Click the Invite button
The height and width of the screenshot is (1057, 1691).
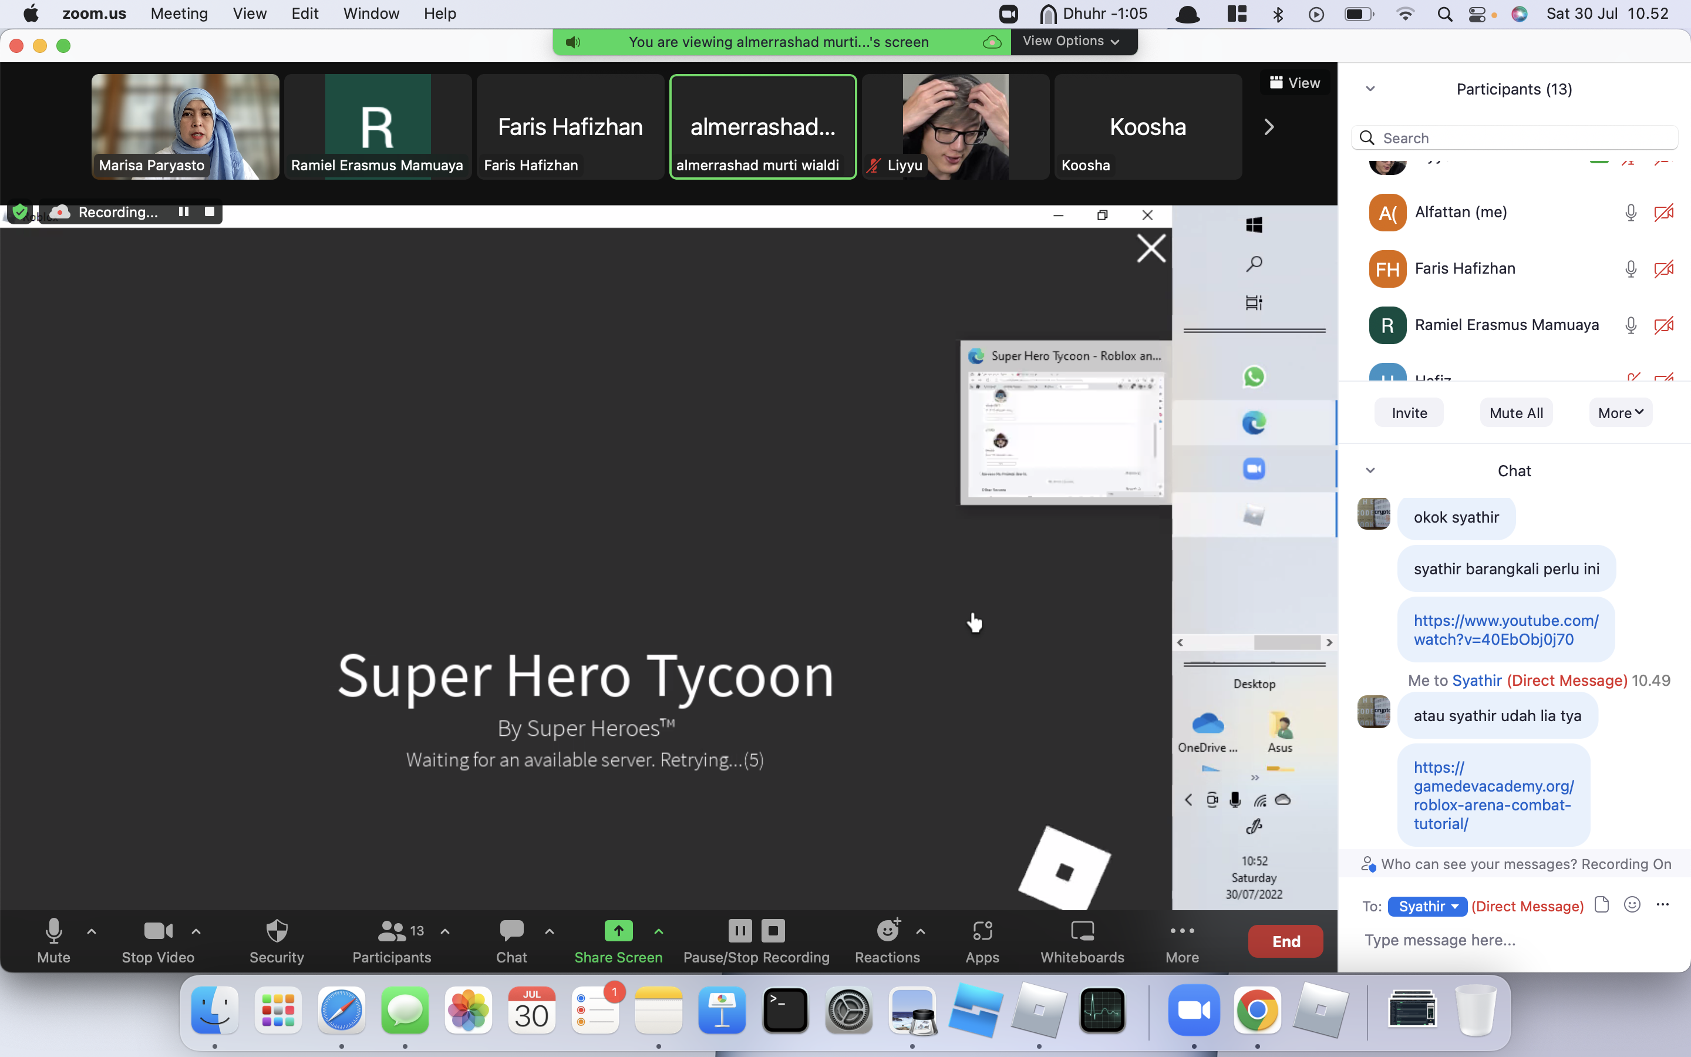(x=1409, y=413)
